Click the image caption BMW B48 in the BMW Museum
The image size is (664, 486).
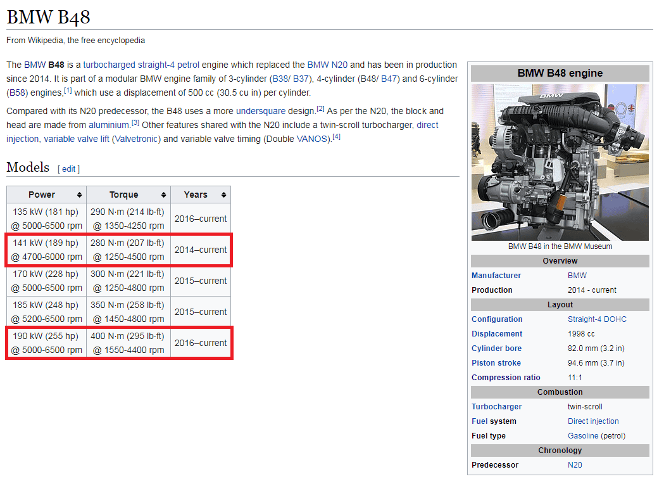coord(560,246)
